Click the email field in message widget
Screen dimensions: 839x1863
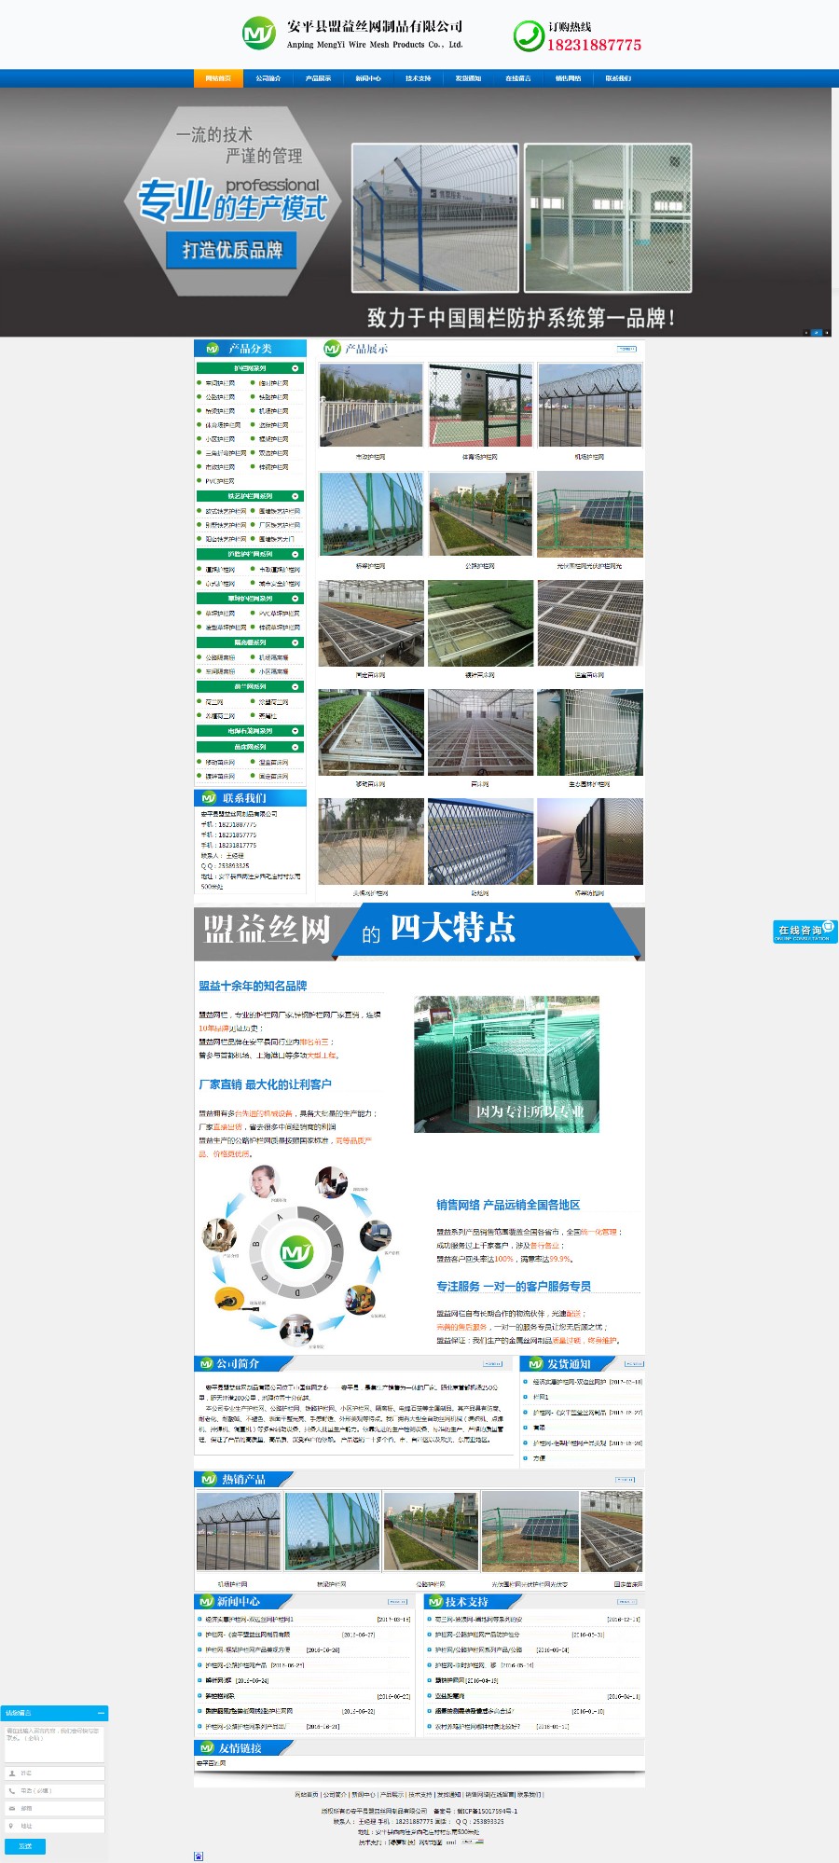[x=54, y=1808]
